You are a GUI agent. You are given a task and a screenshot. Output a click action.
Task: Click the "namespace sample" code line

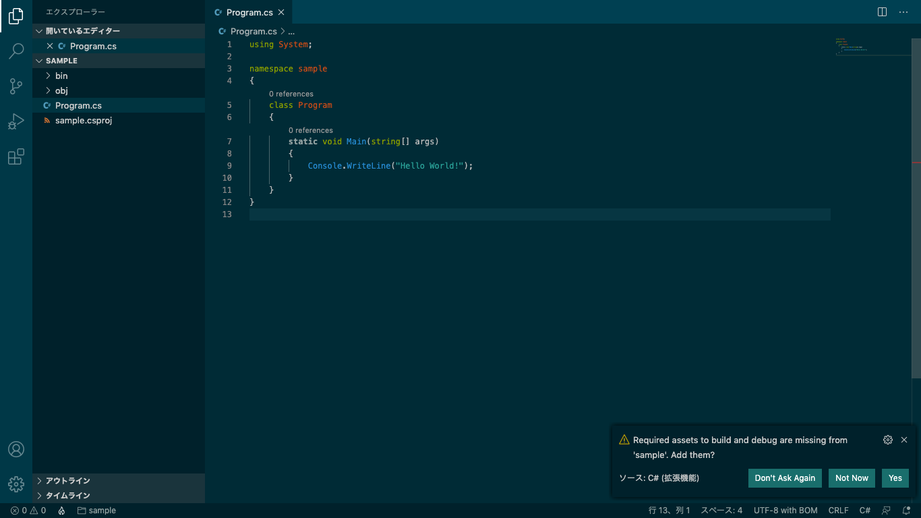point(288,69)
